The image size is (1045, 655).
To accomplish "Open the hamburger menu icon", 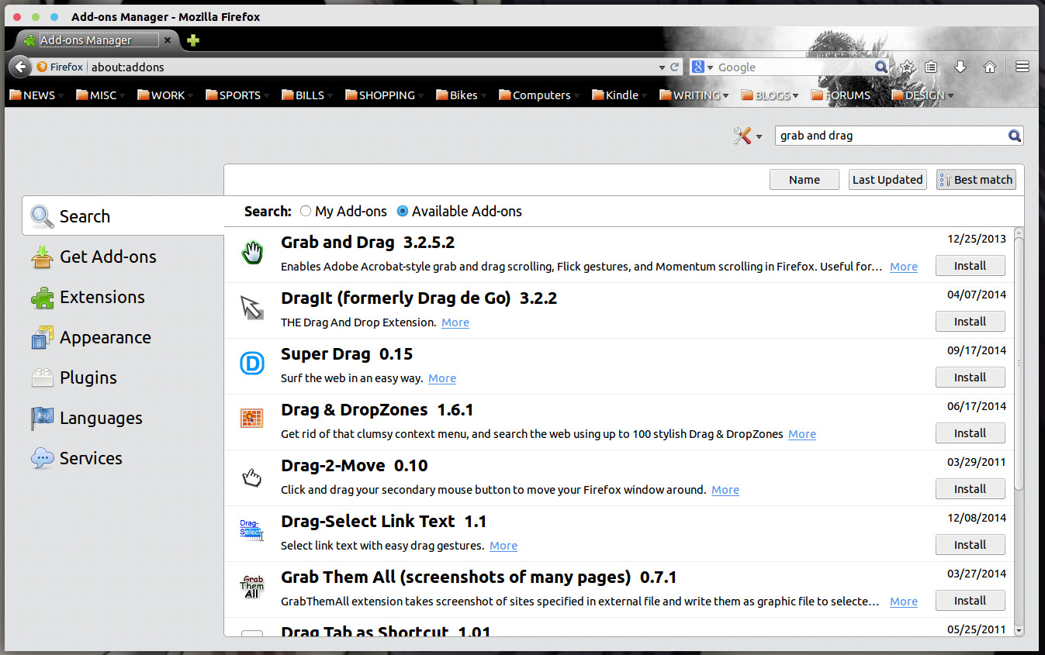I will 1022,67.
